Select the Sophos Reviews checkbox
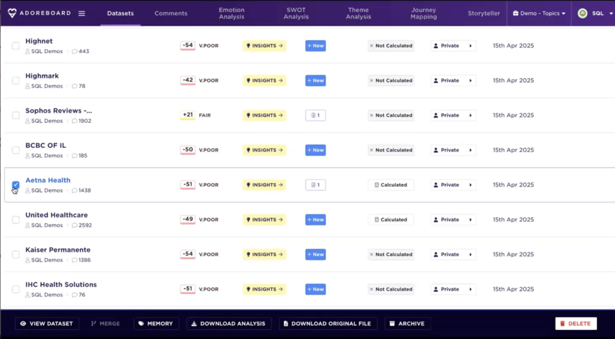This screenshot has height=339, width=615. tap(16, 115)
